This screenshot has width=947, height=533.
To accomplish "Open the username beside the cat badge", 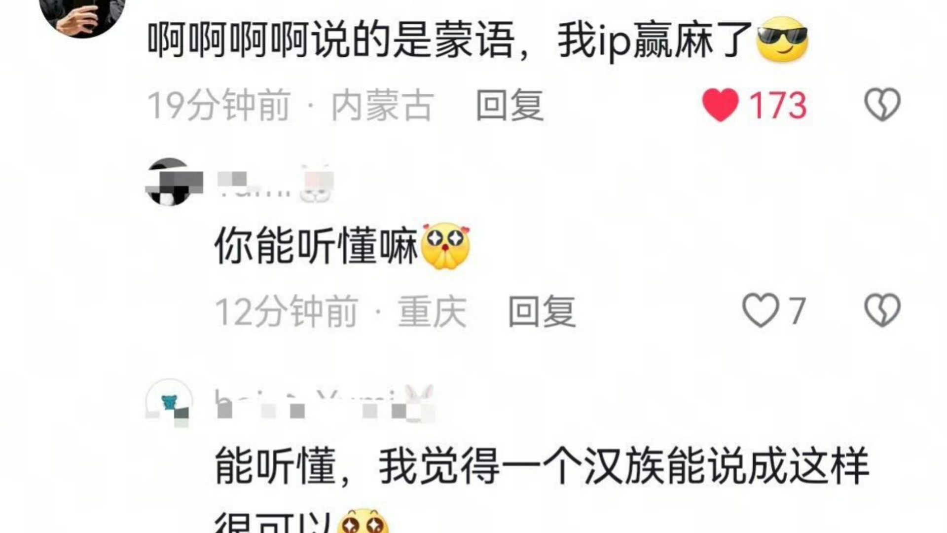I will point(255,184).
